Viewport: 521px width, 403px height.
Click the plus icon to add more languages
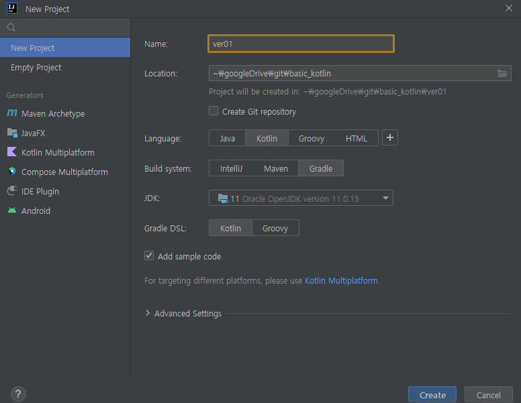point(390,137)
